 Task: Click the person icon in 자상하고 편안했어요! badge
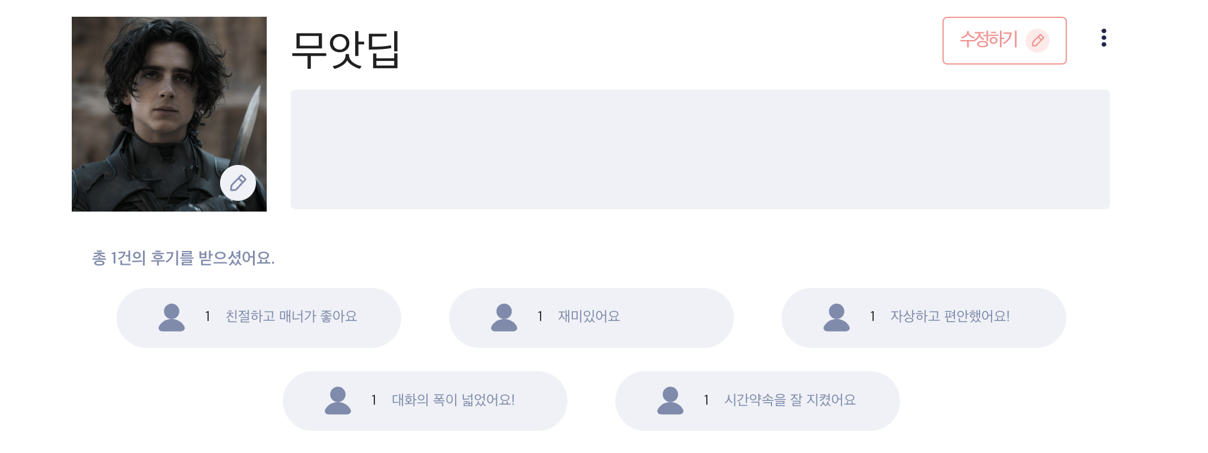pyautogui.click(x=837, y=317)
